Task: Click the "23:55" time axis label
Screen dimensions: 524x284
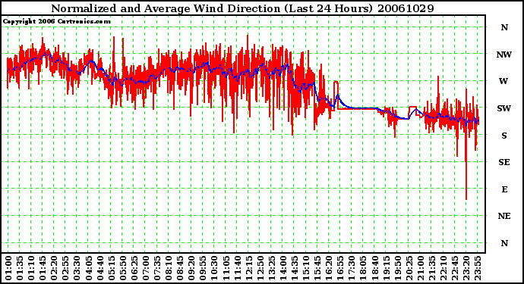Action: [x=478, y=268]
